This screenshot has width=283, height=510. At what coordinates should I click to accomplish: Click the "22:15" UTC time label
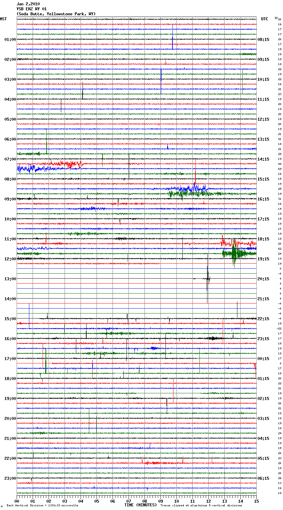click(263, 319)
